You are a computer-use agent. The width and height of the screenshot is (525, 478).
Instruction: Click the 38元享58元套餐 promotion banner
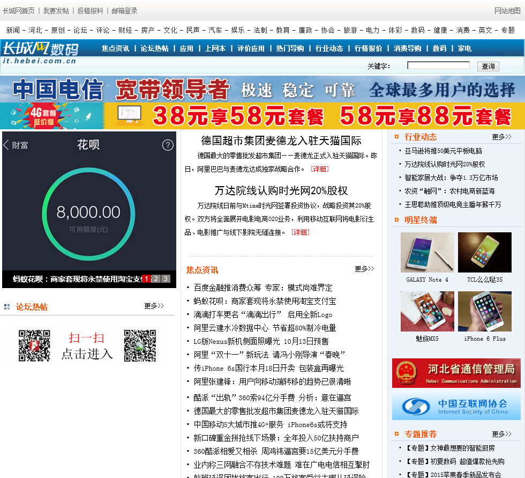[262, 116]
